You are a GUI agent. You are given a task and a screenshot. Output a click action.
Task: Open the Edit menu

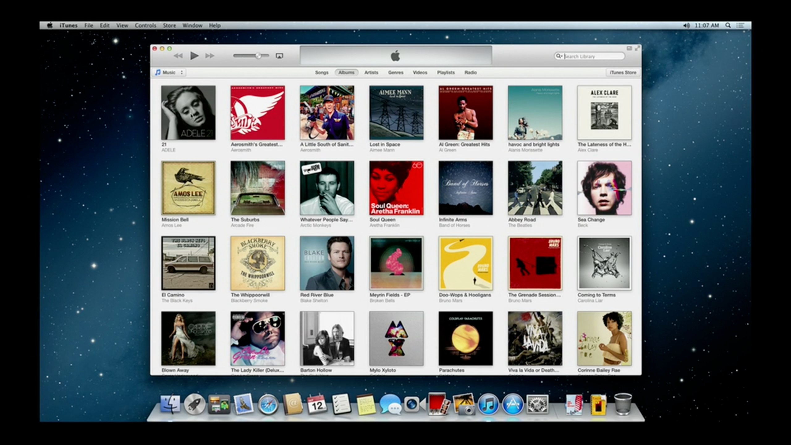[x=104, y=25]
